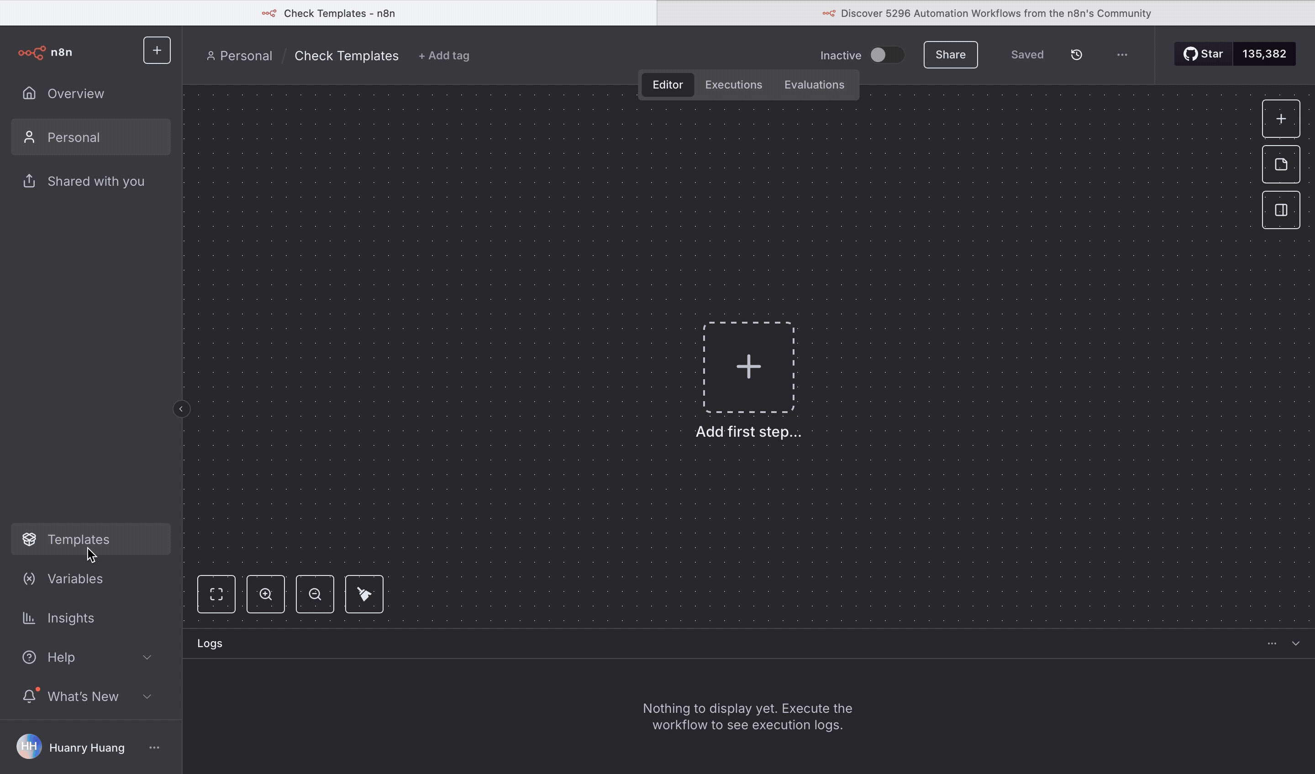Click the n8n logo in sidebar

45,52
